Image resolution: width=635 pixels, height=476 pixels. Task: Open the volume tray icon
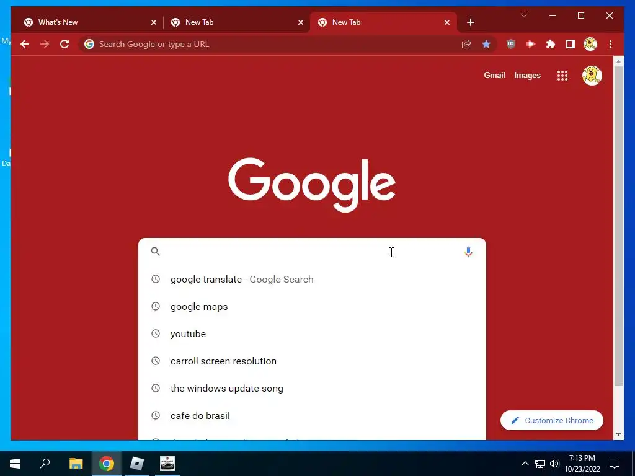(554, 464)
